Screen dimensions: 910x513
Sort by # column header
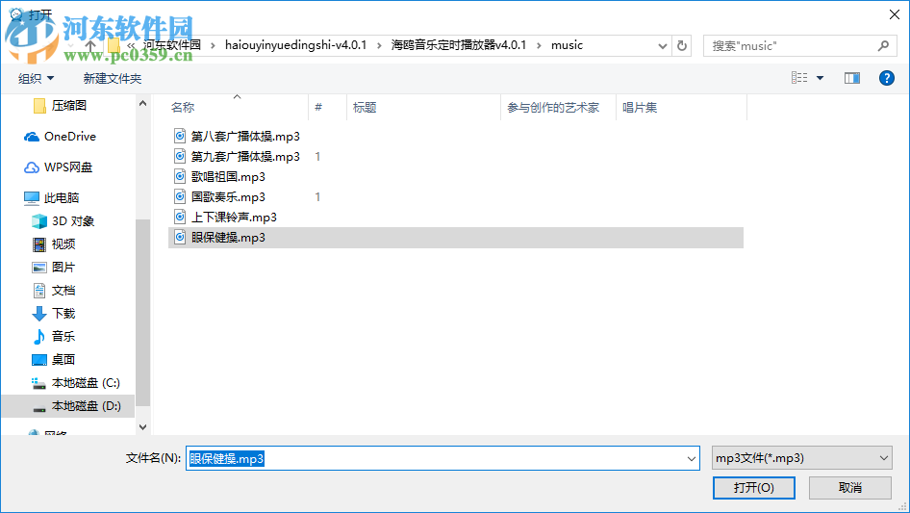click(327, 108)
